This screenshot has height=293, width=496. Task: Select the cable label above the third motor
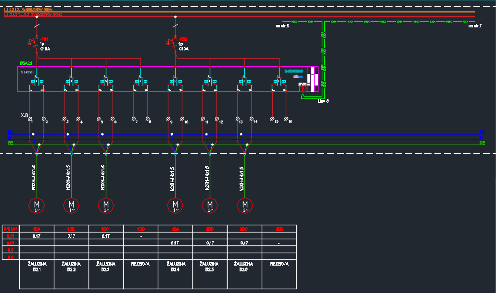point(103,178)
